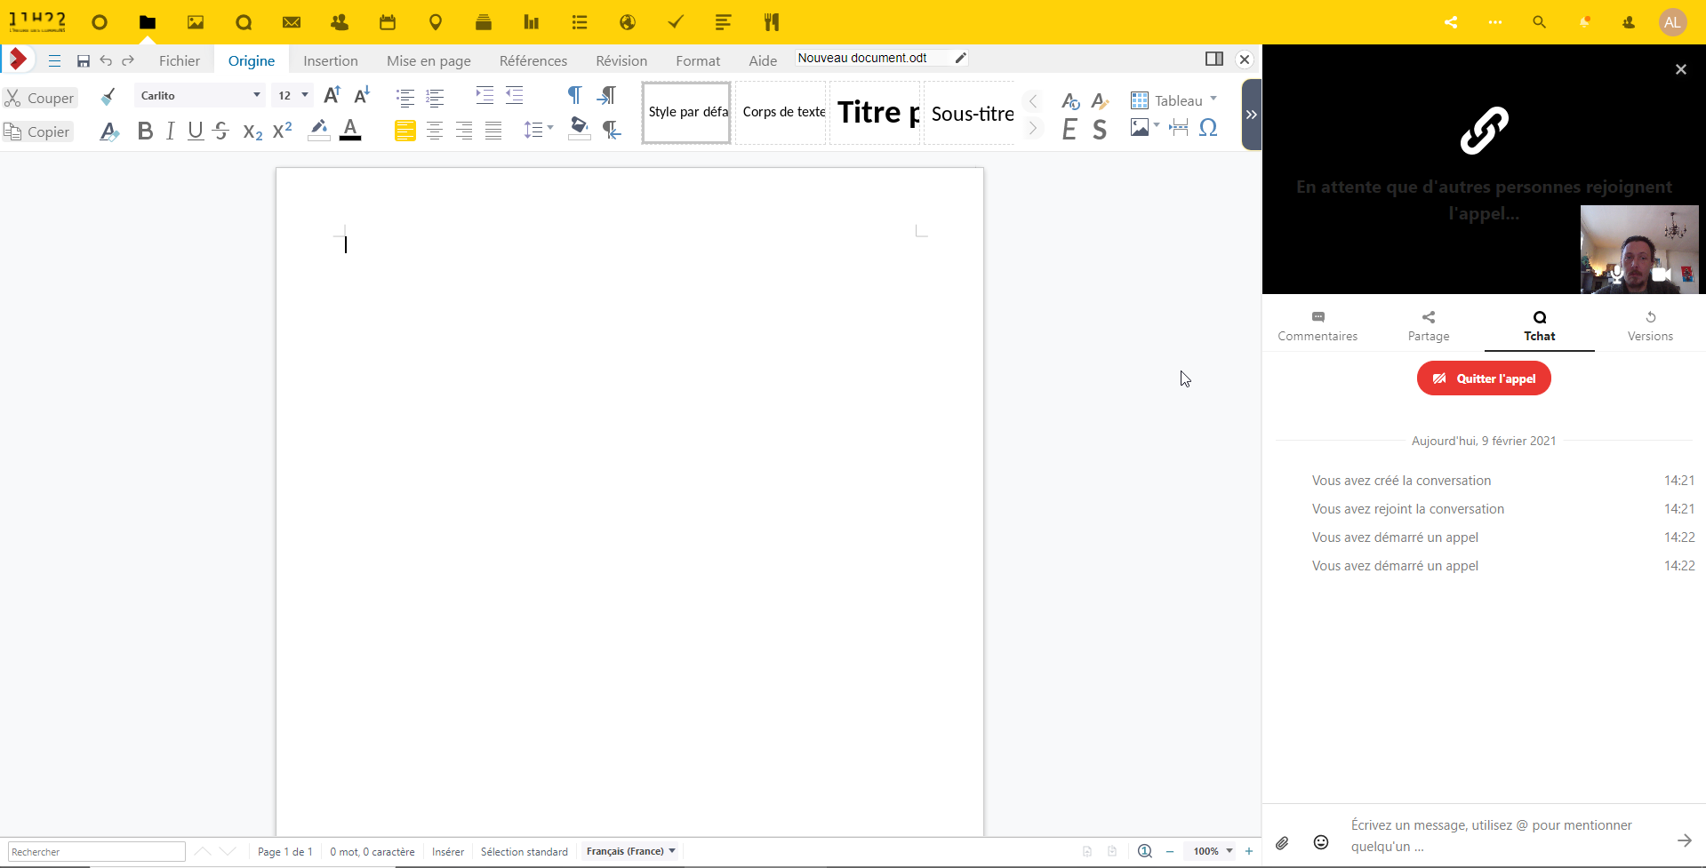Switch to the Commentaires tab
Image resolution: width=1706 pixels, height=868 pixels.
1318,326
